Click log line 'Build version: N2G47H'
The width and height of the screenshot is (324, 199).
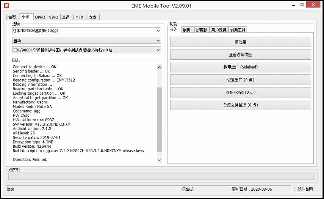tap(32, 146)
